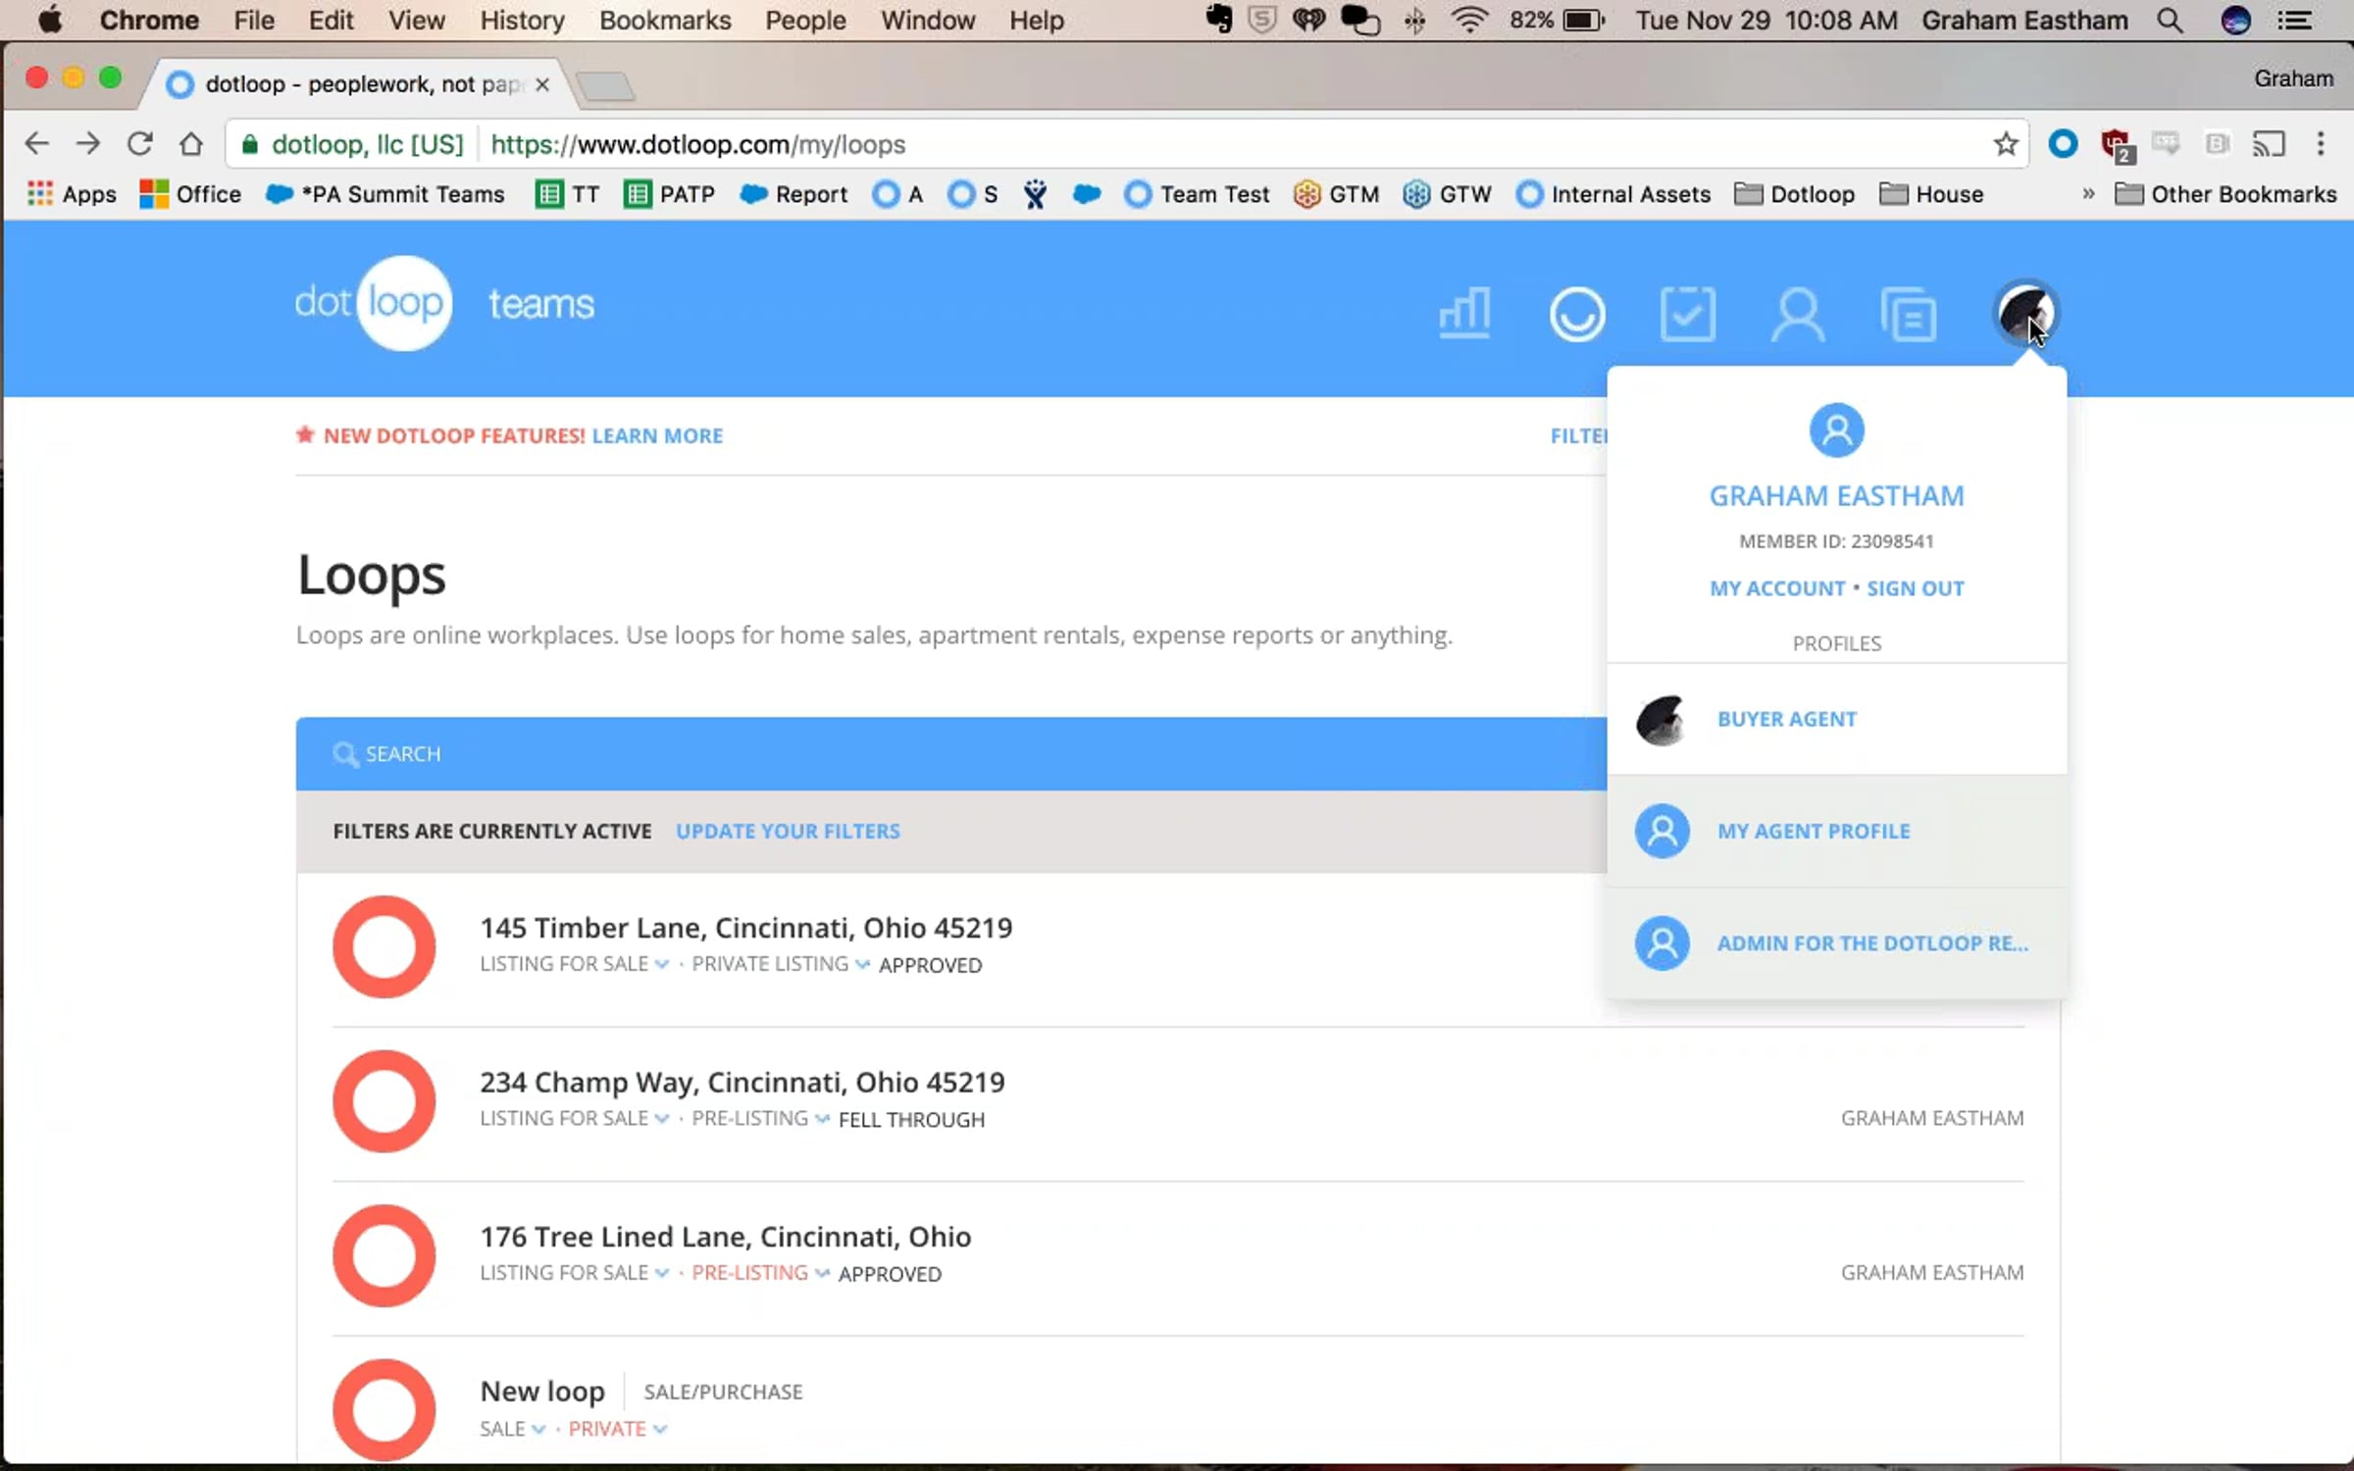Open Private Listing dropdown for 145 Timber Lane

coord(780,964)
